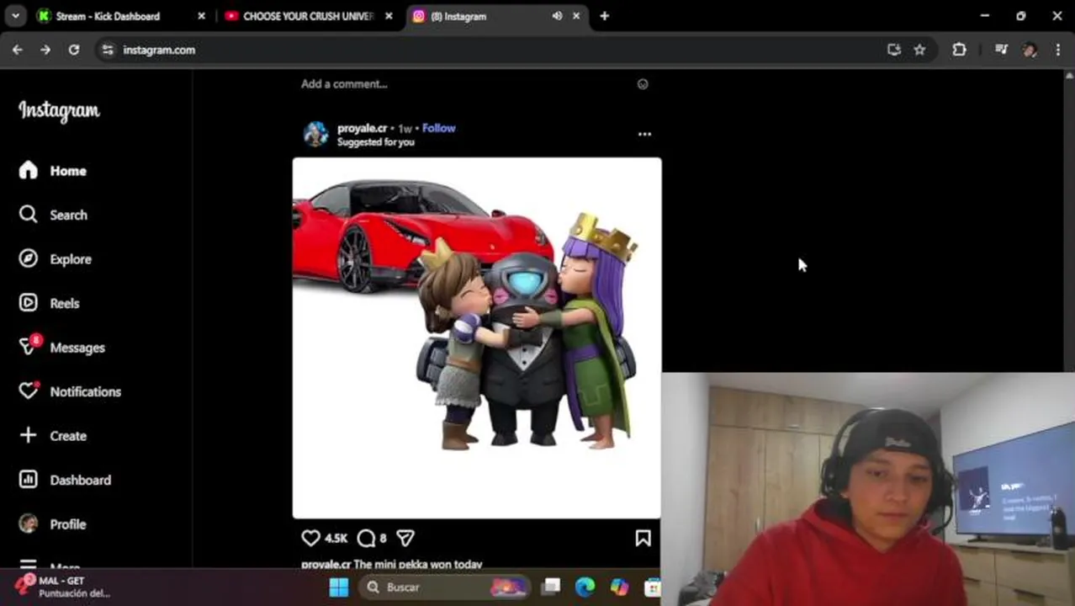The height and width of the screenshot is (606, 1075).
Task: Follow proyale.cr
Action: (438, 128)
